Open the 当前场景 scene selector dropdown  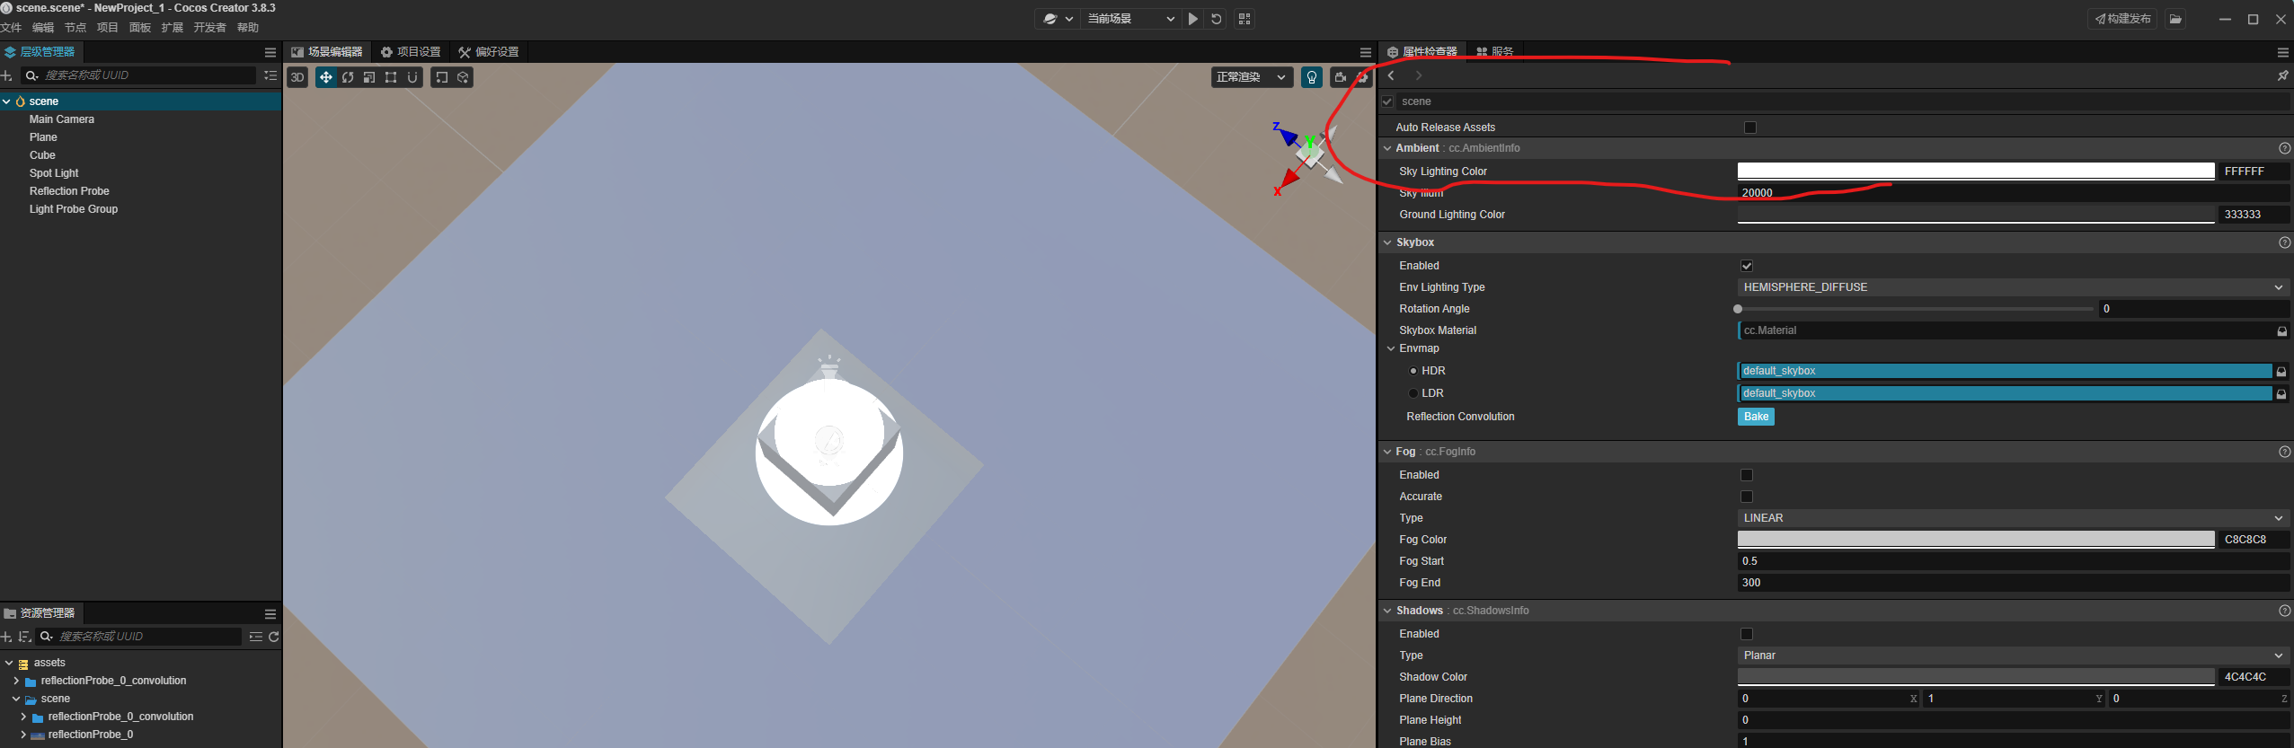[x=1130, y=19]
